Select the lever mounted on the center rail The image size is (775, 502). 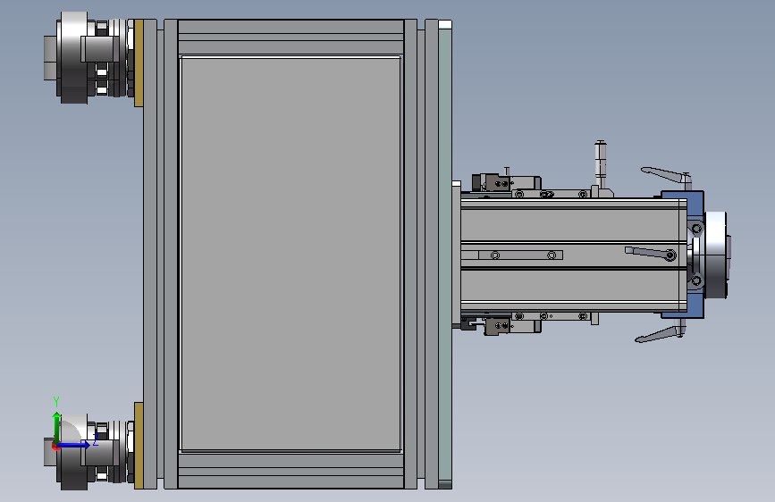[651, 254]
